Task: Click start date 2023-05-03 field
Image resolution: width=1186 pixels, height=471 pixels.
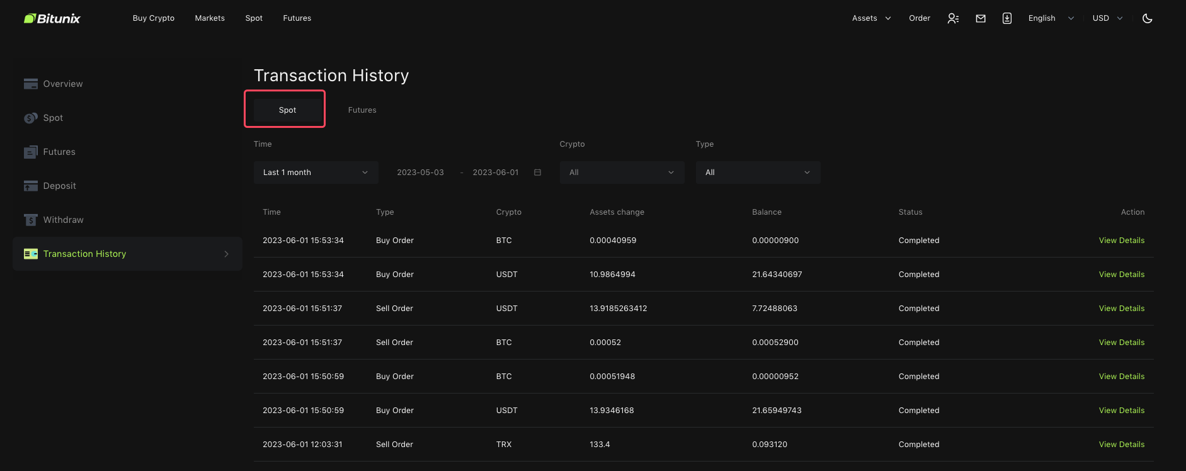Action: coord(420,173)
